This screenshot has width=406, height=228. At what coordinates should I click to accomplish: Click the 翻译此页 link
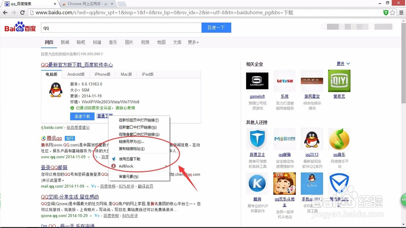click(145, 186)
